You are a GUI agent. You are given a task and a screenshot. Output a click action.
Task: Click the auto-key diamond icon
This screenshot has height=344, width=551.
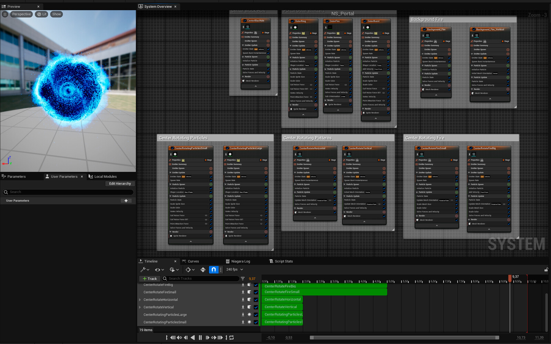pyautogui.click(x=203, y=270)
